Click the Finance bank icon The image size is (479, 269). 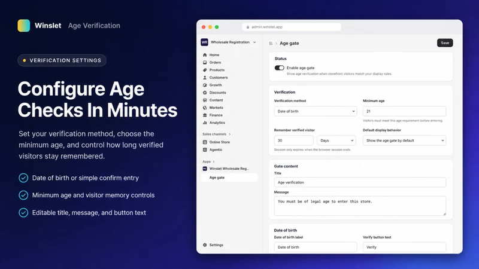coord(205,115)
